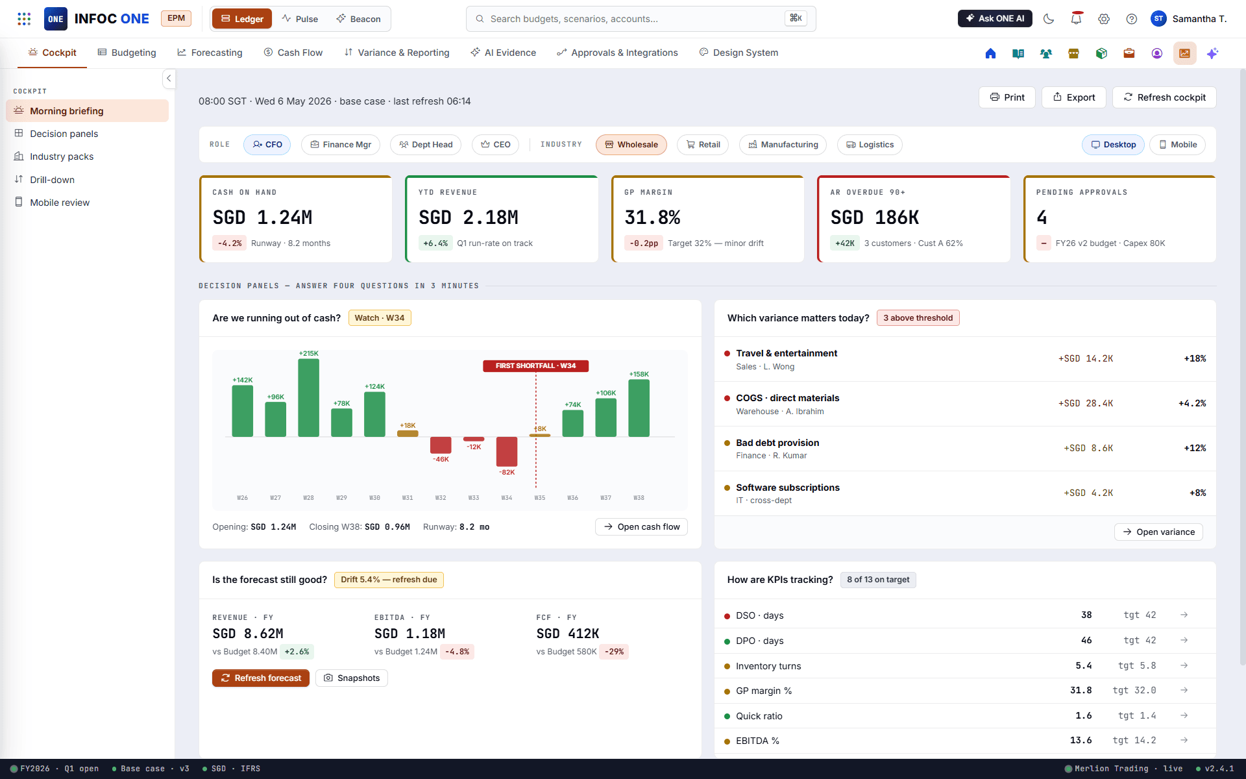The width and height of the screenshot is (1246, 779).
Task: Select Morning briefing in the sidebar
Action: click(x=87, y=111)
